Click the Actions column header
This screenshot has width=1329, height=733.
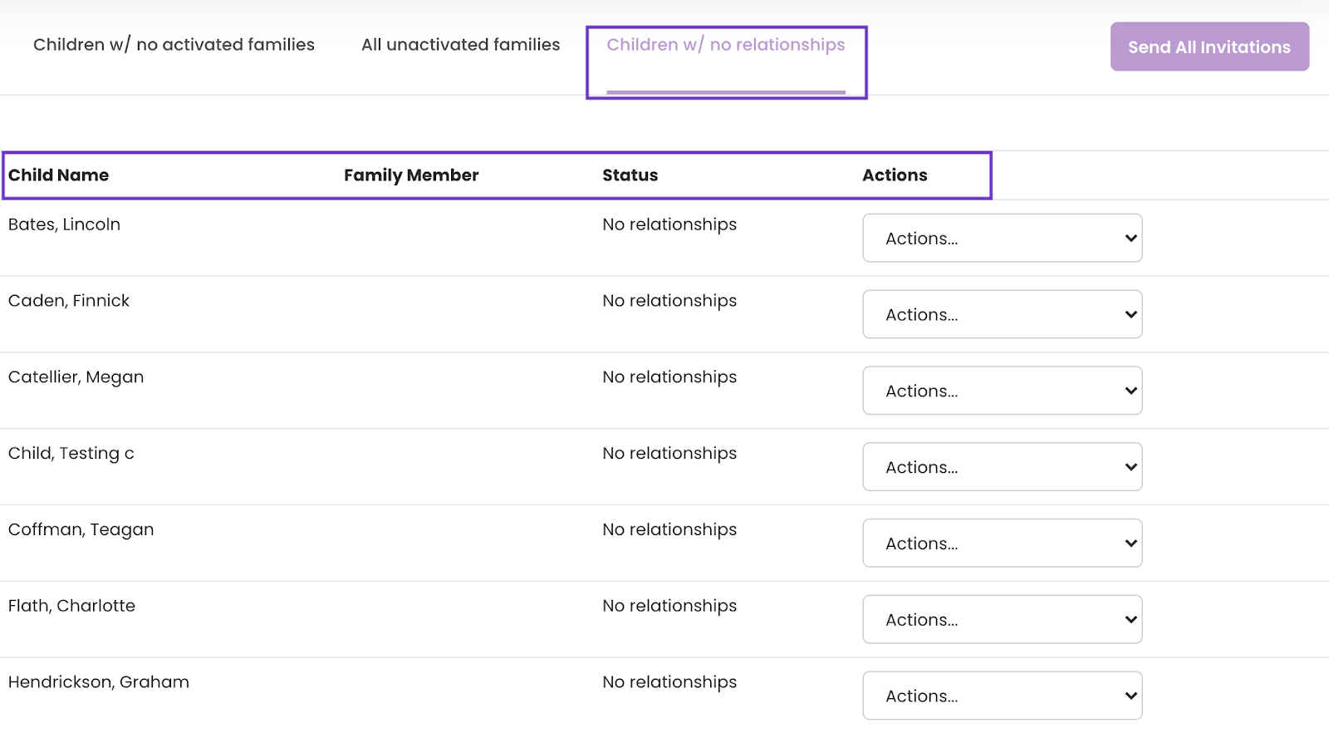pyautogui.click(x=895, y=175)
